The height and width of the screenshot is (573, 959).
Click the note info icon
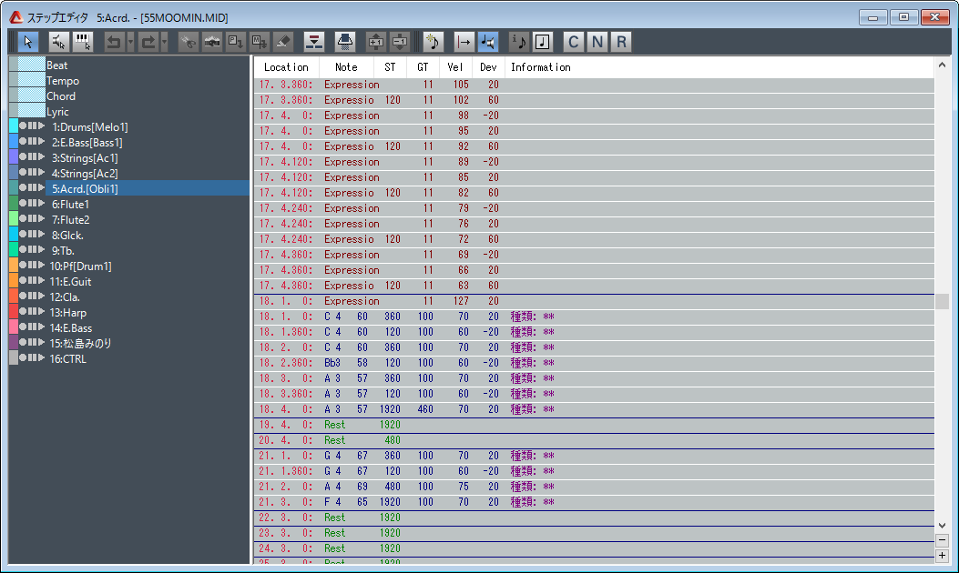click(x=518, y=42)
